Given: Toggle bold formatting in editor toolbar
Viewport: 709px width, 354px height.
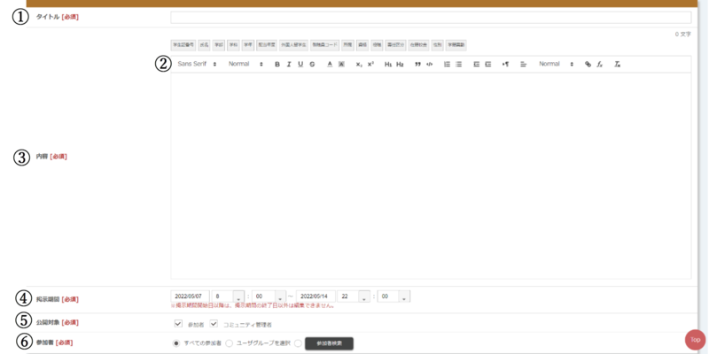Looking at the screenshot, I should click(277, 65).
